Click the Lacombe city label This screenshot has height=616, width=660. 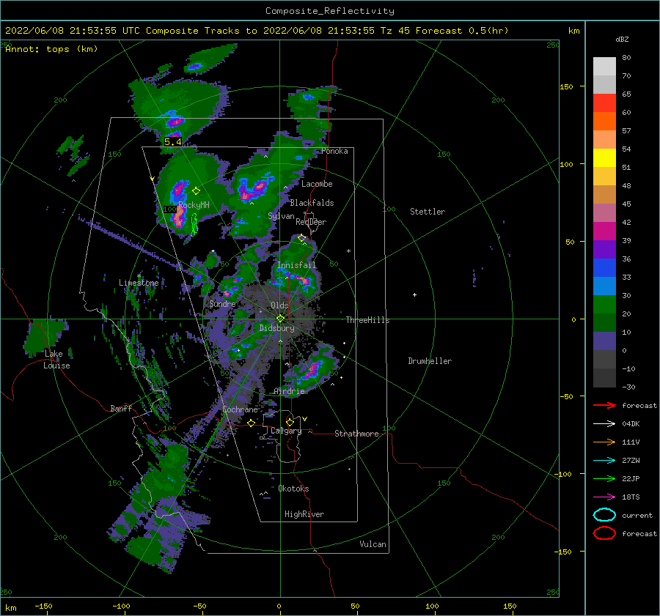(317, 184)
